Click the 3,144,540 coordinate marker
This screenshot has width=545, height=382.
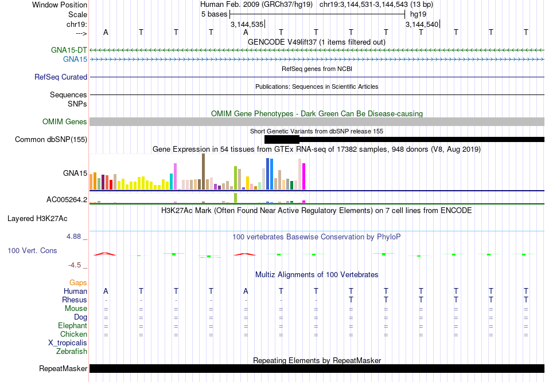[x=422, y=25]
